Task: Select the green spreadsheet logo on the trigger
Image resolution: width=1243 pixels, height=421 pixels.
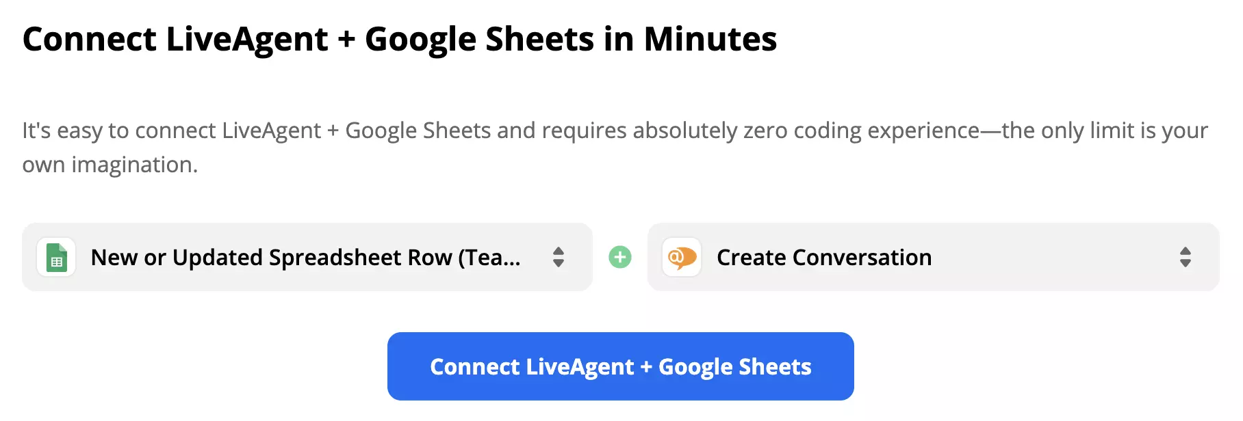Action: click(56, 258)
